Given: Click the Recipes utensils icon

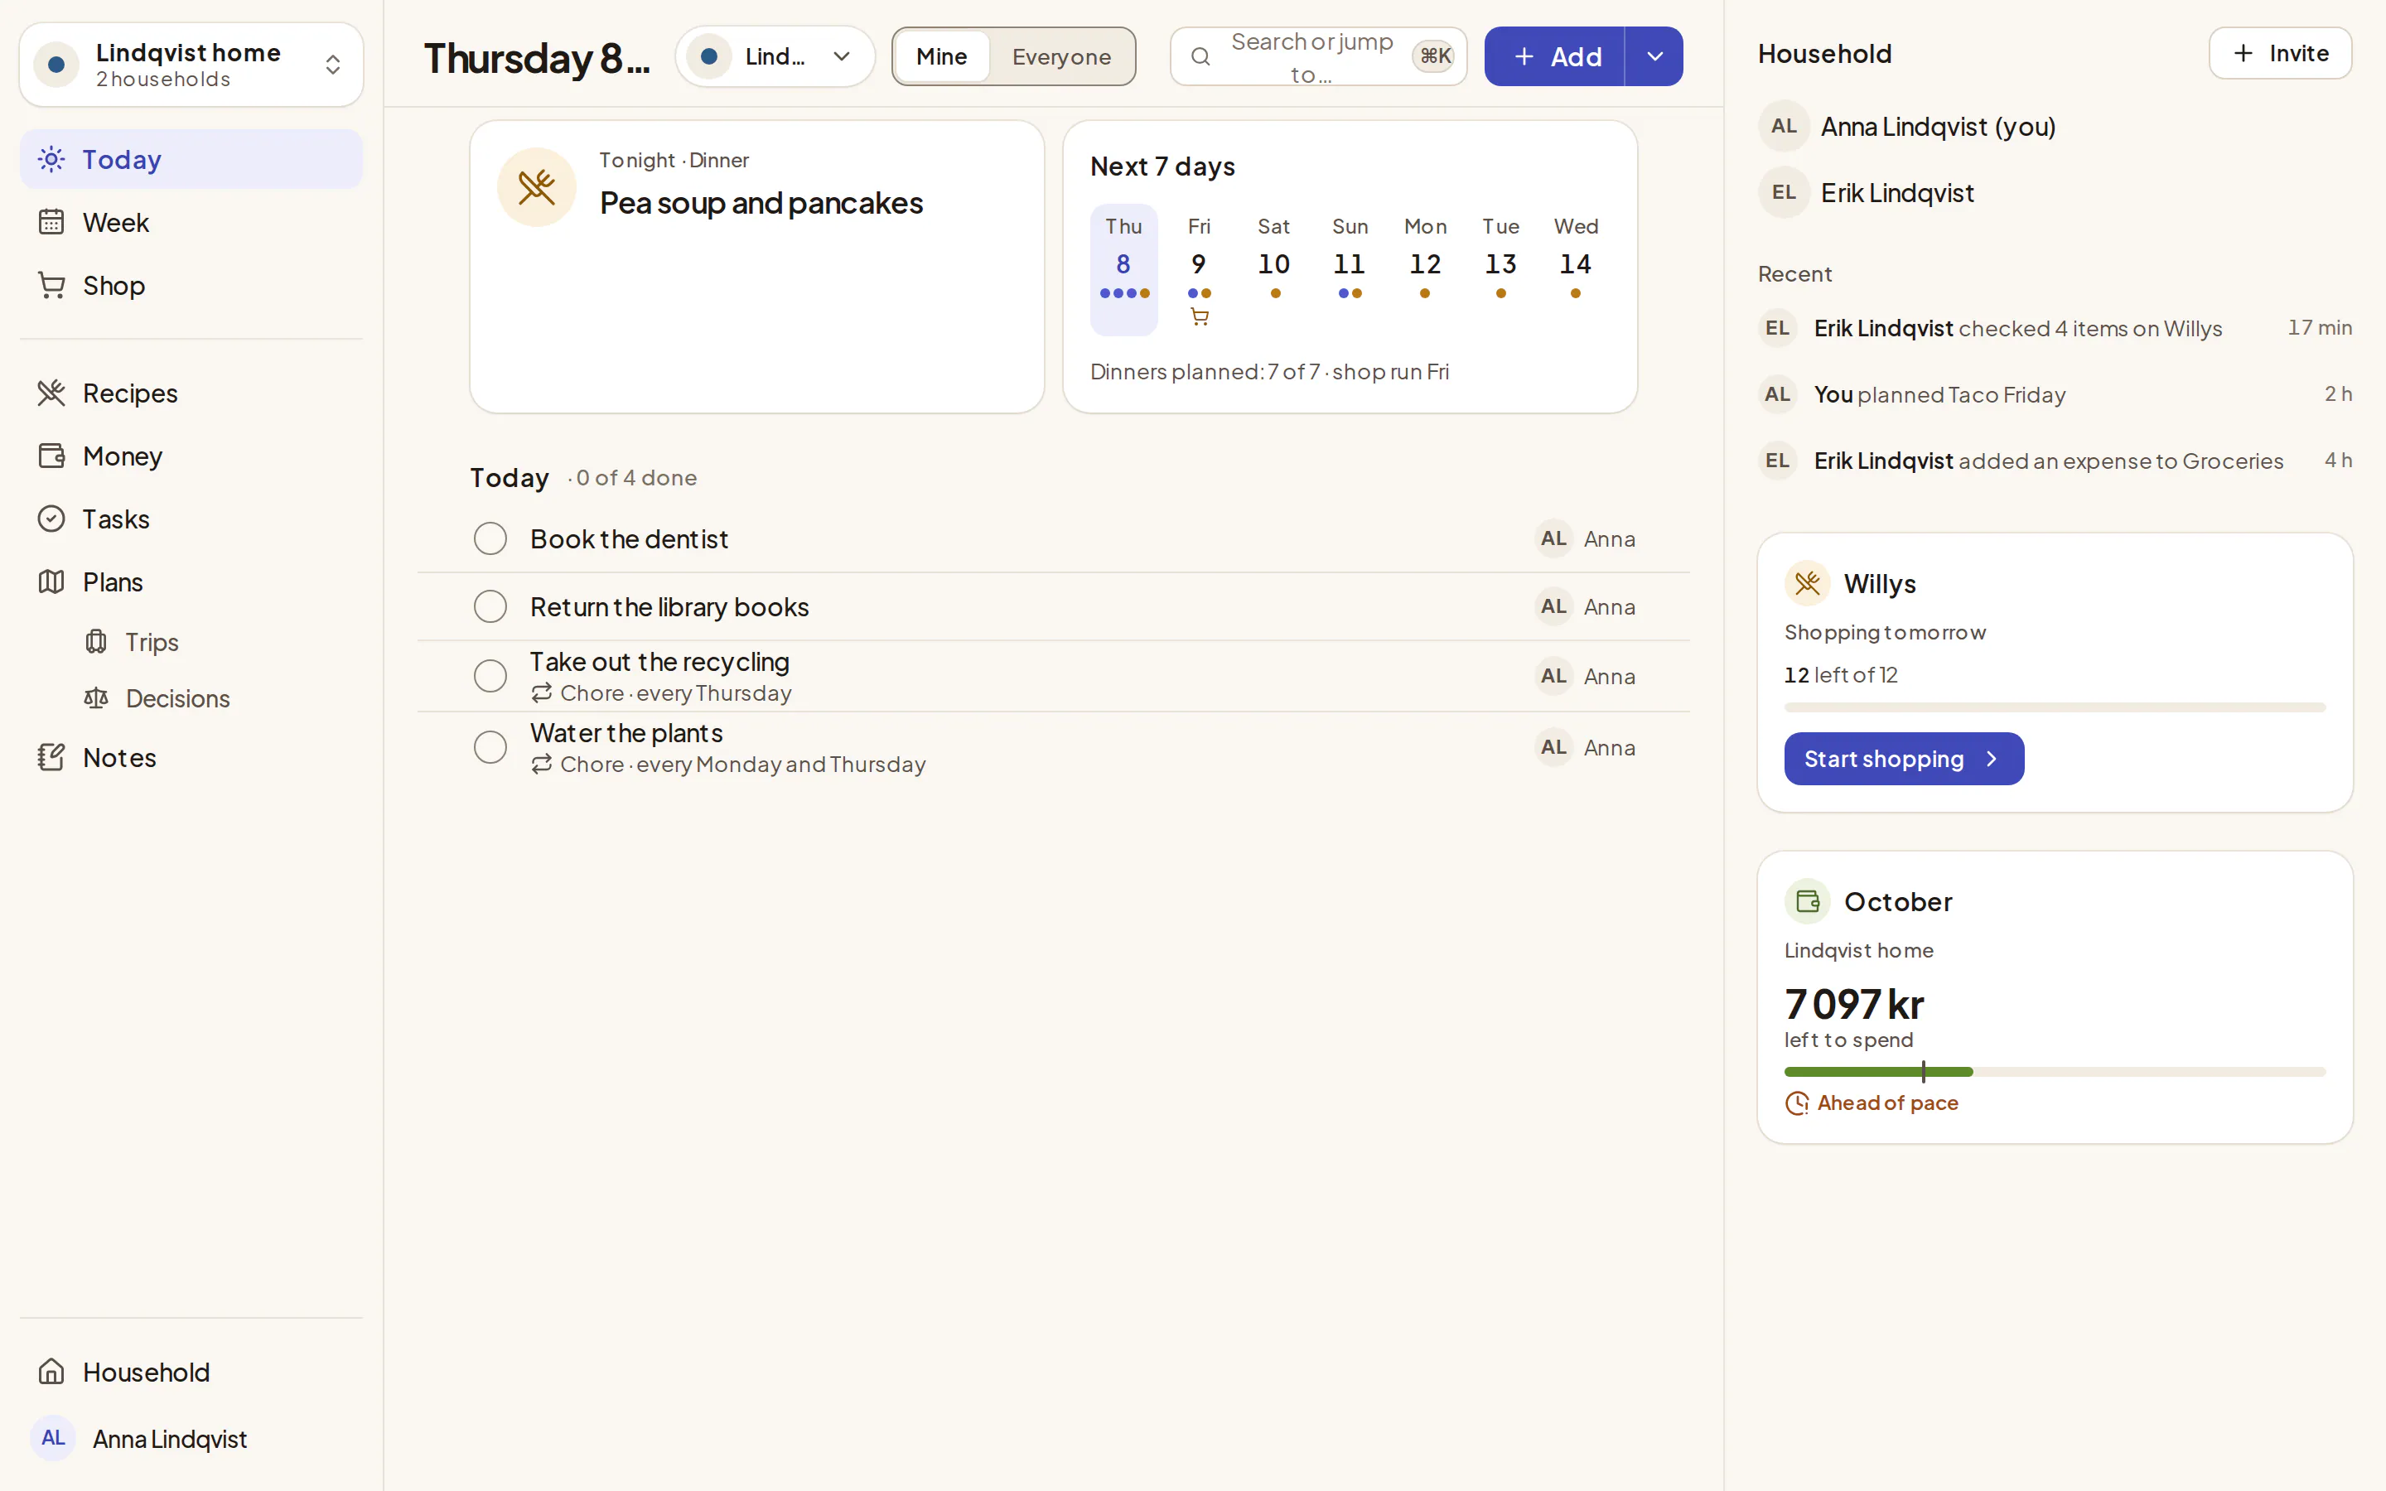Looking at the screenshot, I should [x=51, y=393].
